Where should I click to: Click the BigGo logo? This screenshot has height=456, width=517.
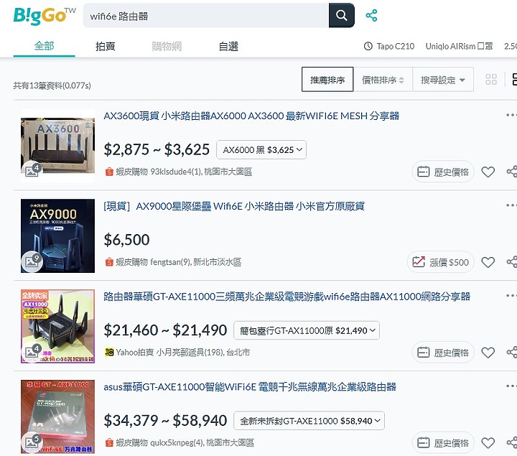pyautogui.click(x=45, y=16)
